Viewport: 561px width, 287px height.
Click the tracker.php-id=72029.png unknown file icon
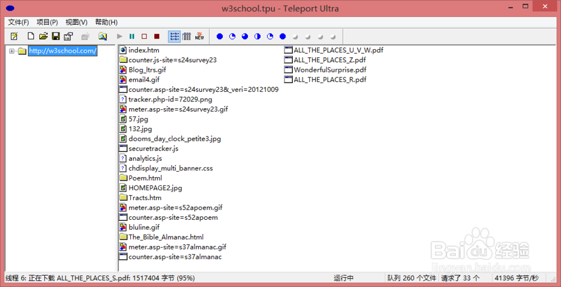coord(123,99)
